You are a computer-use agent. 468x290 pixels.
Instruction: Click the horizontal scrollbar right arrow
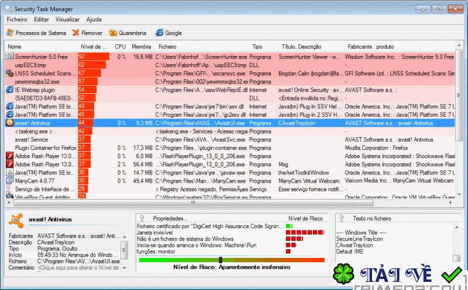click(450, 202)
